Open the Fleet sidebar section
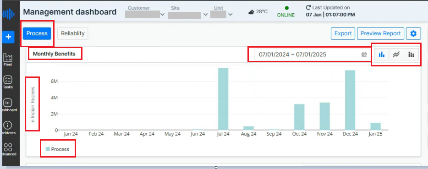 [x=8, y=60]
